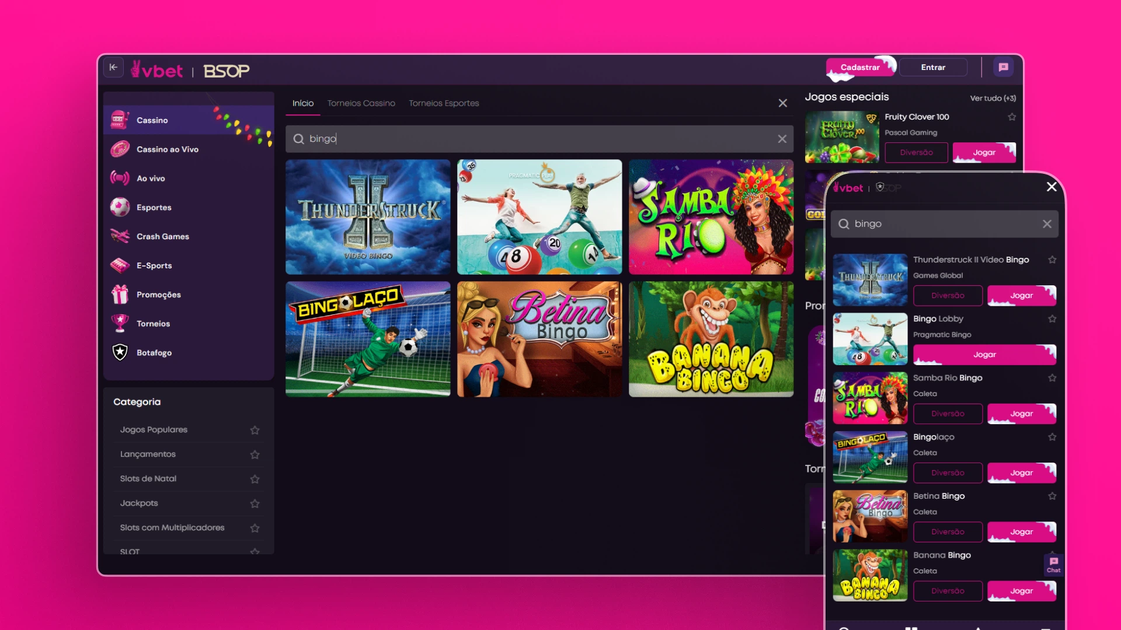1121x630 pixels.
Task: Click the vbet logo in the header
Action: (x=156, y=70)
